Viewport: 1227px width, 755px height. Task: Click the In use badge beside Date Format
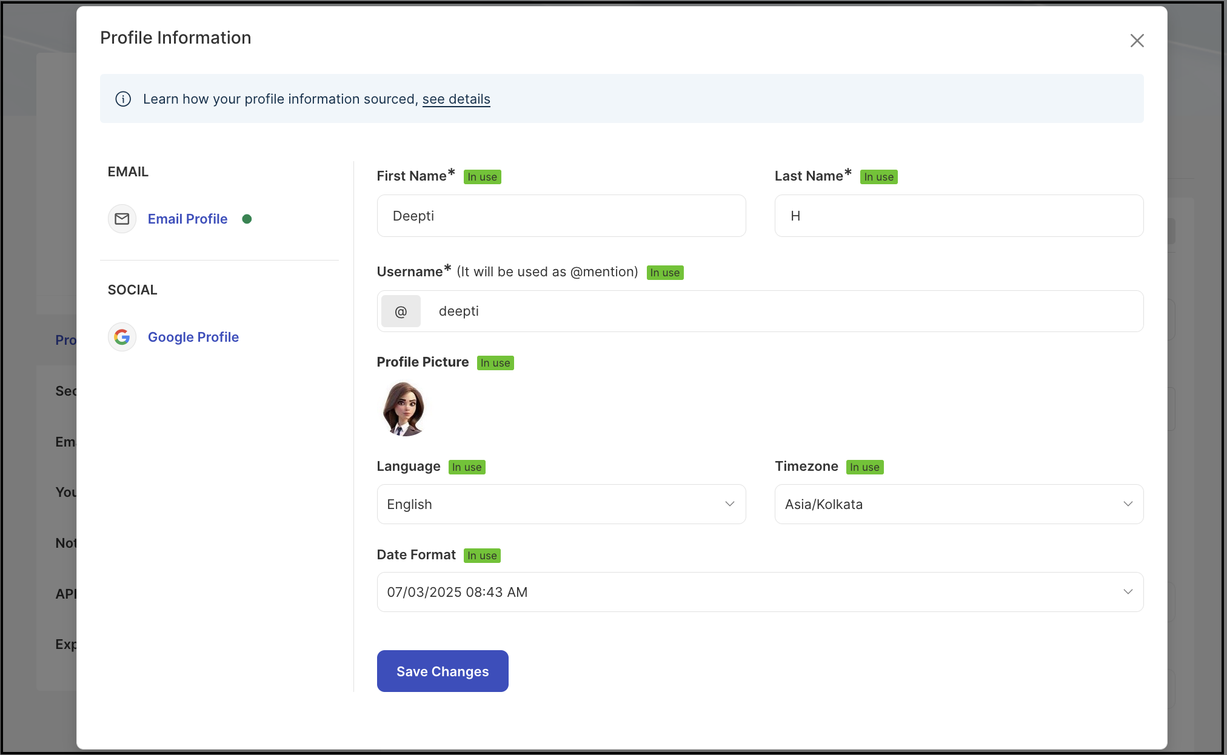(482, 556)
